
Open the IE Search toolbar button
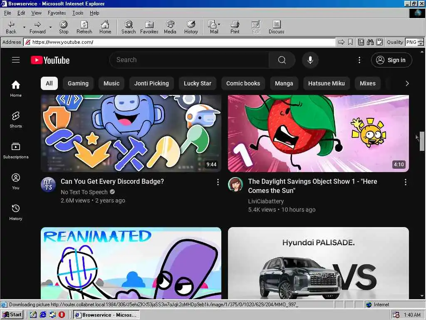[x=129, y=27]
